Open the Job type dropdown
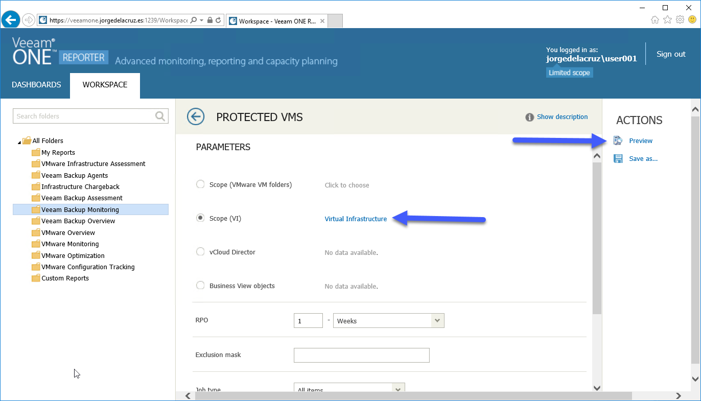Viewport: 701px width, 401px height. pyautogui.click(x=349, y=388)
